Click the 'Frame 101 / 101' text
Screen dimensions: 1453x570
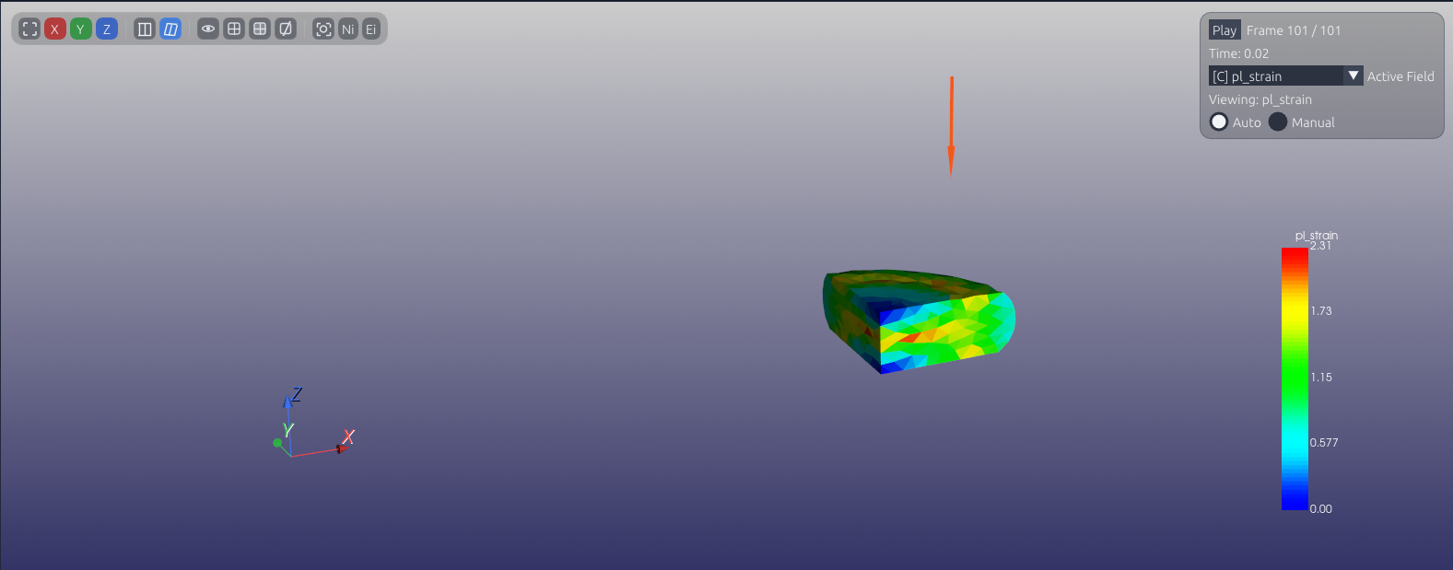(x=1294, y=30)
